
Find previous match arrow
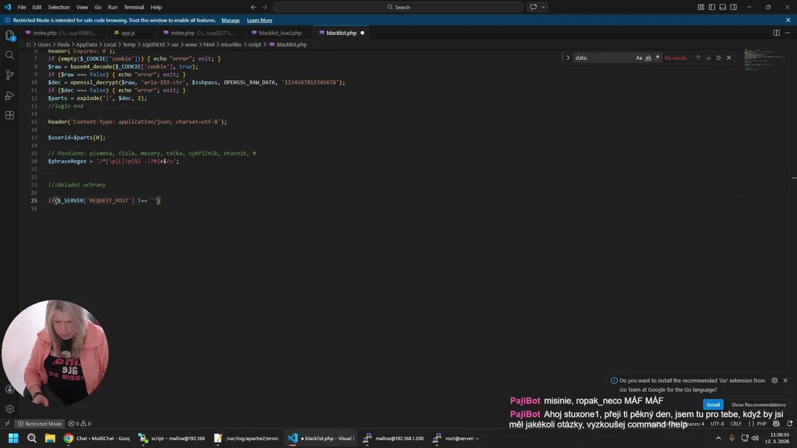698,58
